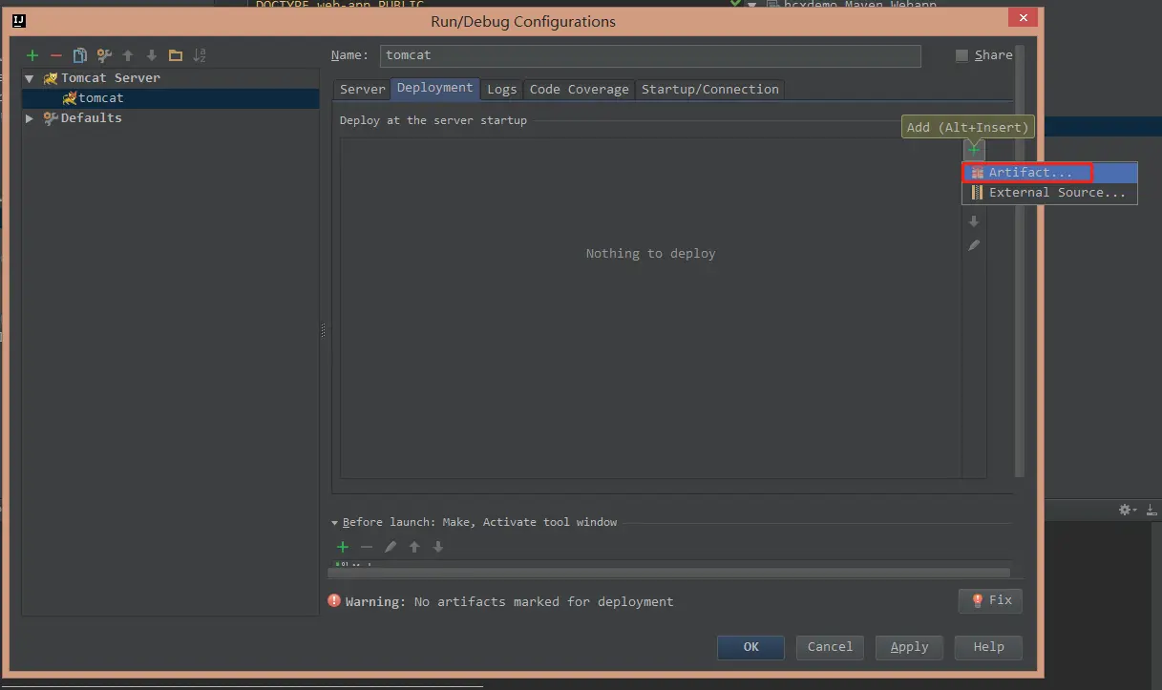This screenshot has width=1162, height=690.
Task: Open IDE settings gear behind dialog
Action: pyautogui.click(x=1126, y=511)
